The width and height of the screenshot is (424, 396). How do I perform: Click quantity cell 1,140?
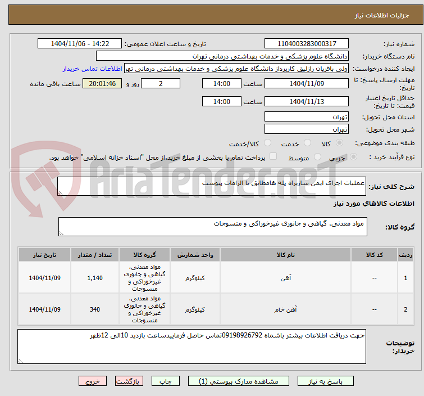[95, 278]
